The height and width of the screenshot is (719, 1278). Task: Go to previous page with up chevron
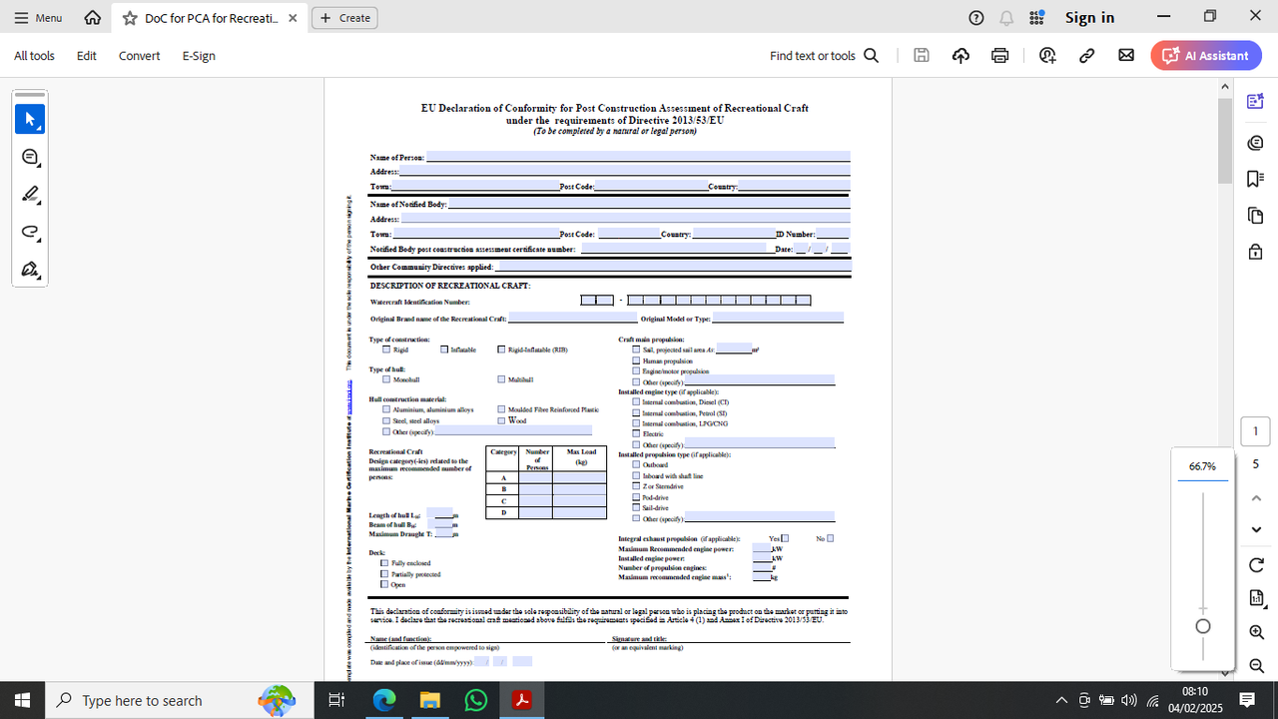pos(1256,497)
